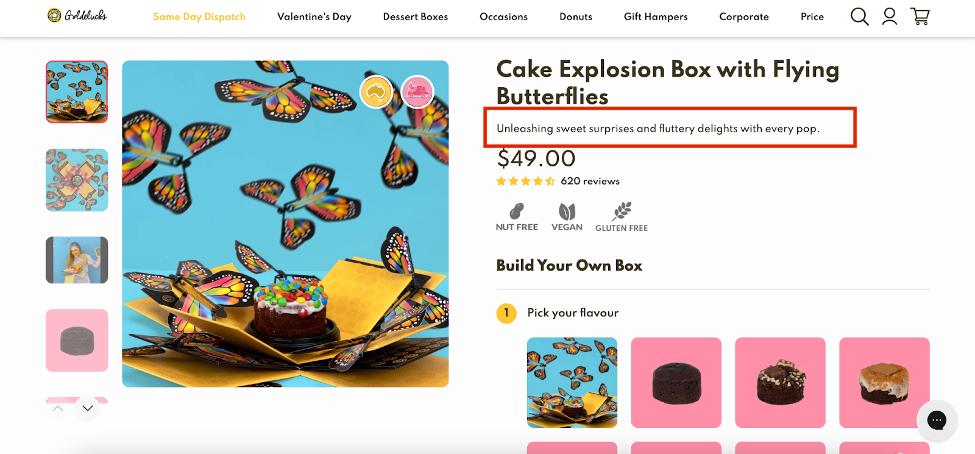Click the Goldelucks logo
975x454 pixels.
click(77, 15)
